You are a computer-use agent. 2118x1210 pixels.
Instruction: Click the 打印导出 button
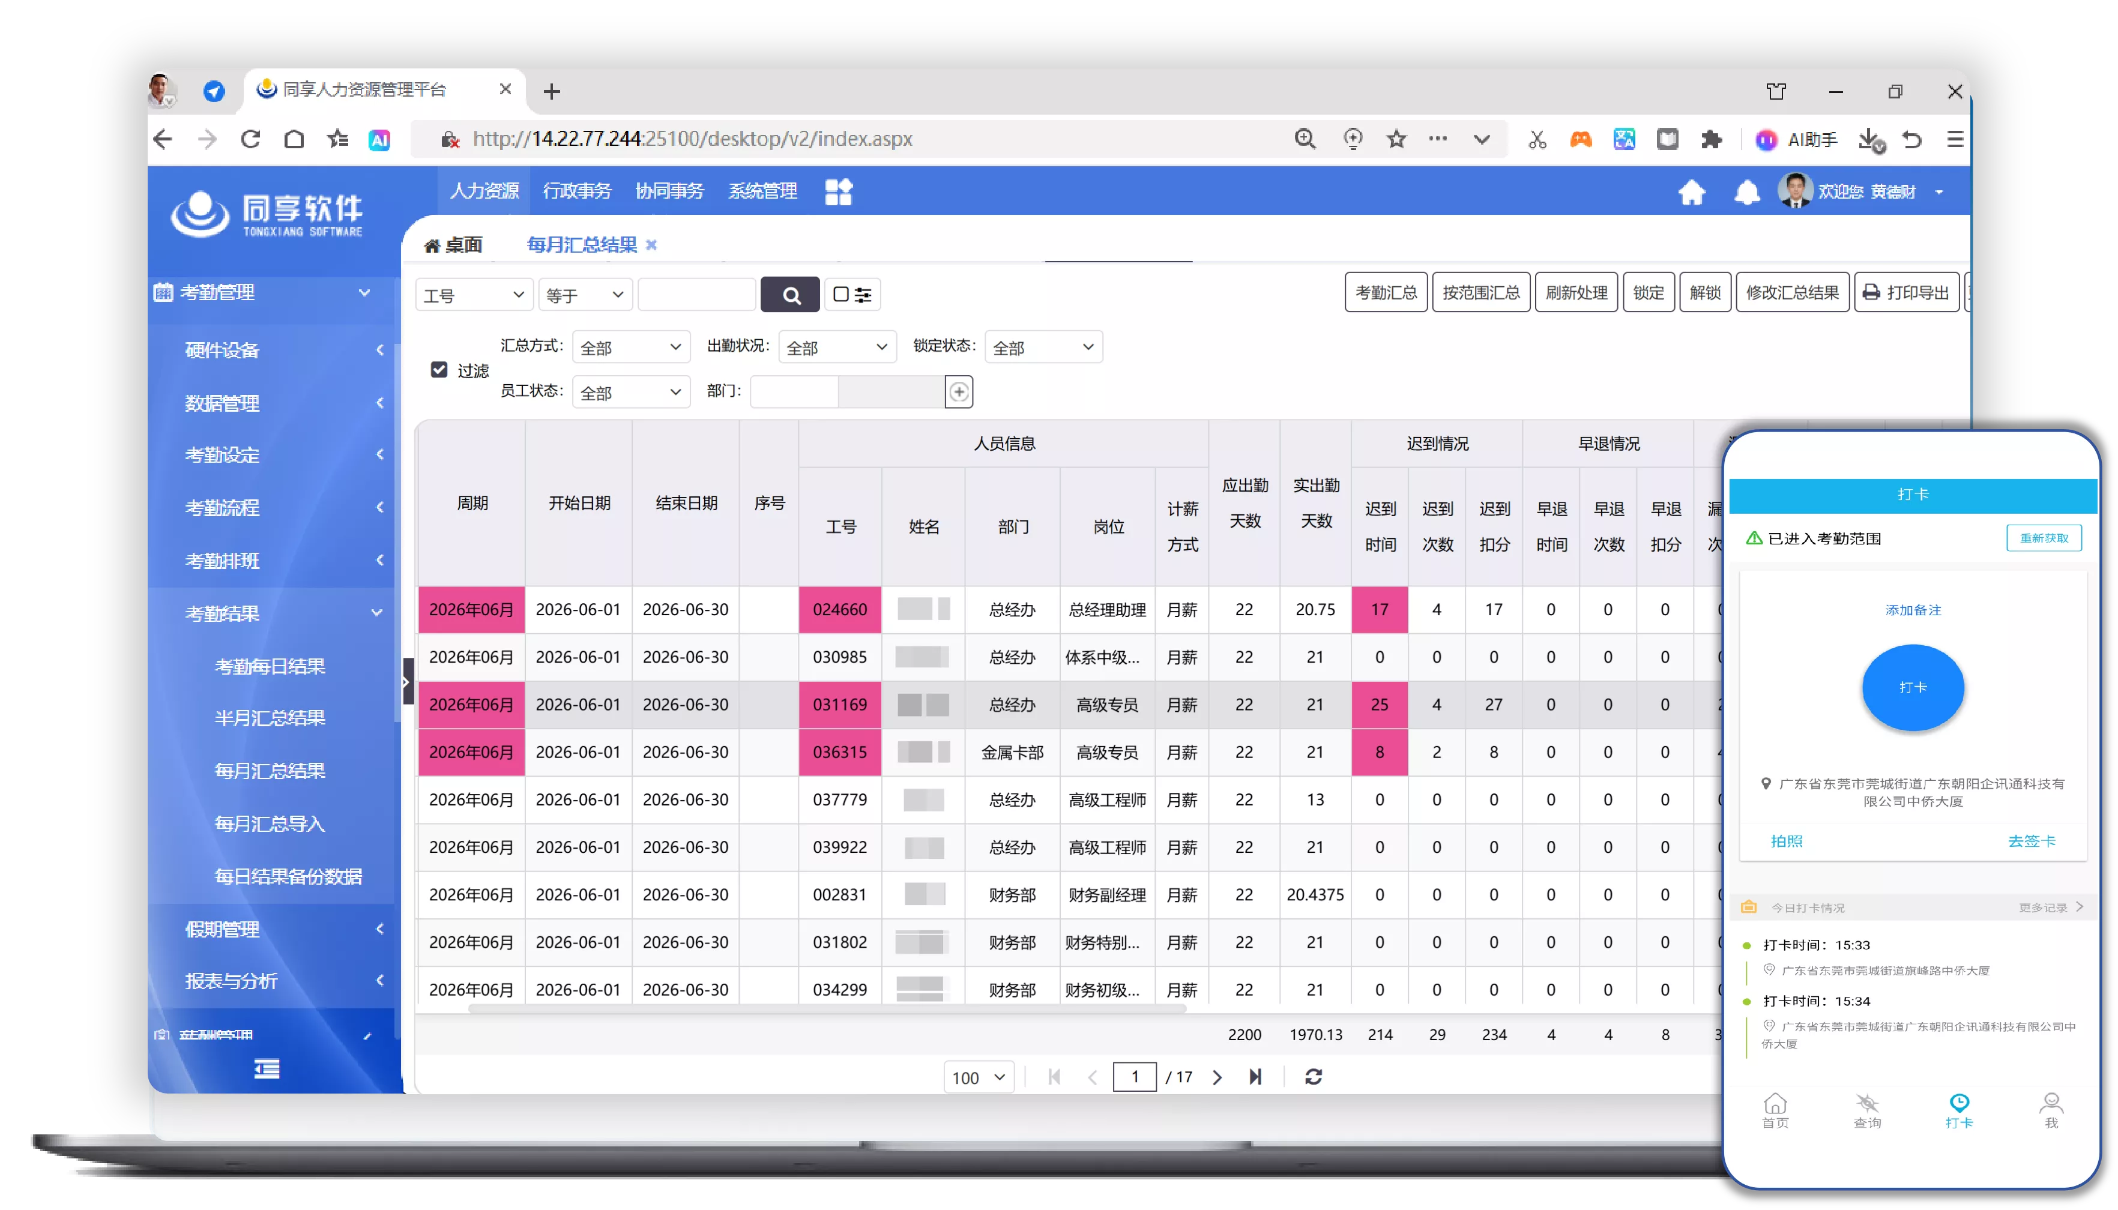tap(1906, 292)
